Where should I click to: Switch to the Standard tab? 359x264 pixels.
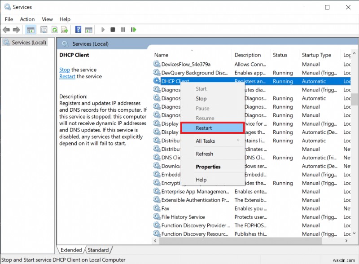98,250
